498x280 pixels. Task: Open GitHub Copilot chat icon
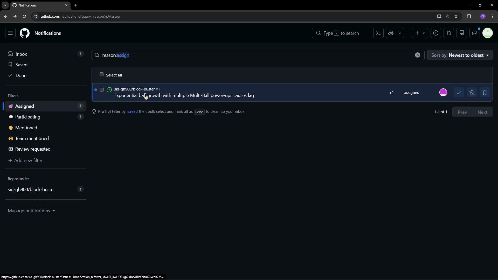[391, 33]
